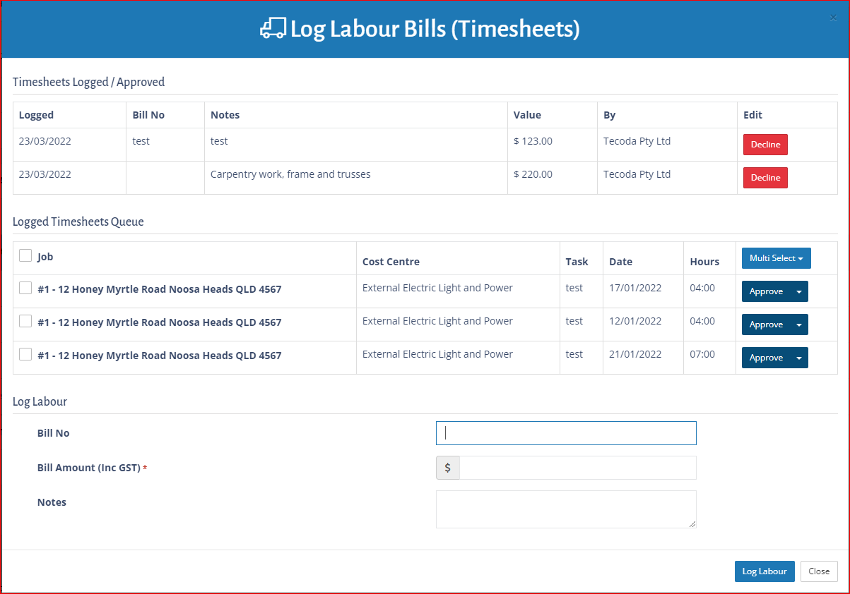Expand the Approve arrow for 12/01/2022 row
The image size is (850, 594).
[x=798, y=325]
